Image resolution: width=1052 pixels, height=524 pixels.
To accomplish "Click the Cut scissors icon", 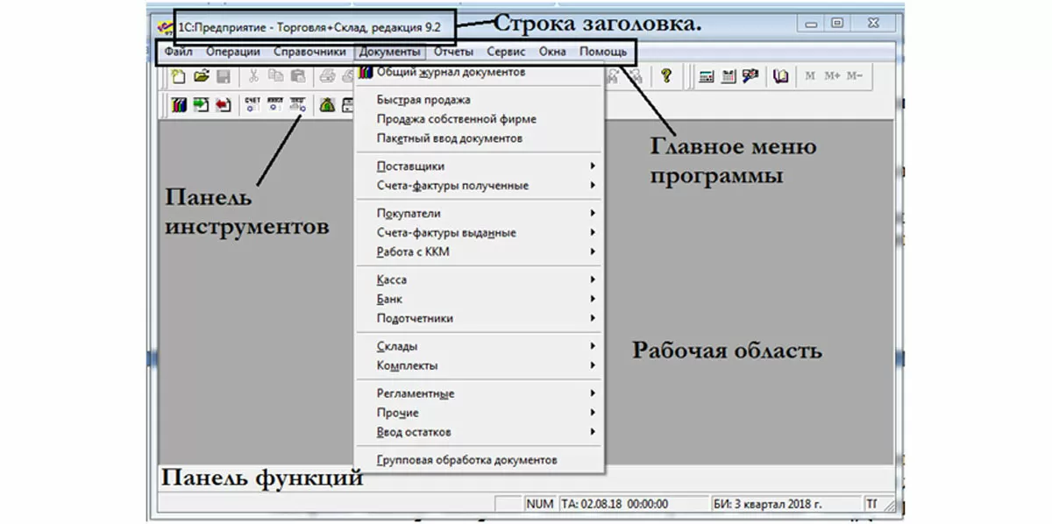I will (x=253, y=76).
